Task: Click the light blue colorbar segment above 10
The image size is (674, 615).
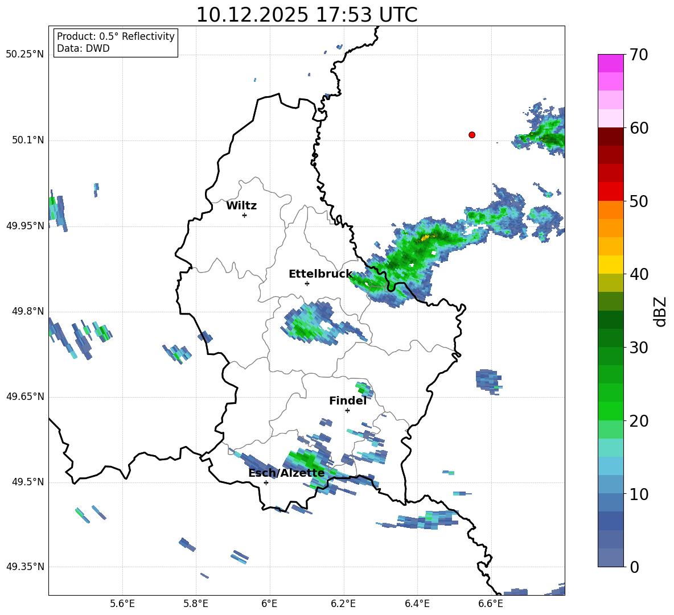Action: [x=610, y=484]
